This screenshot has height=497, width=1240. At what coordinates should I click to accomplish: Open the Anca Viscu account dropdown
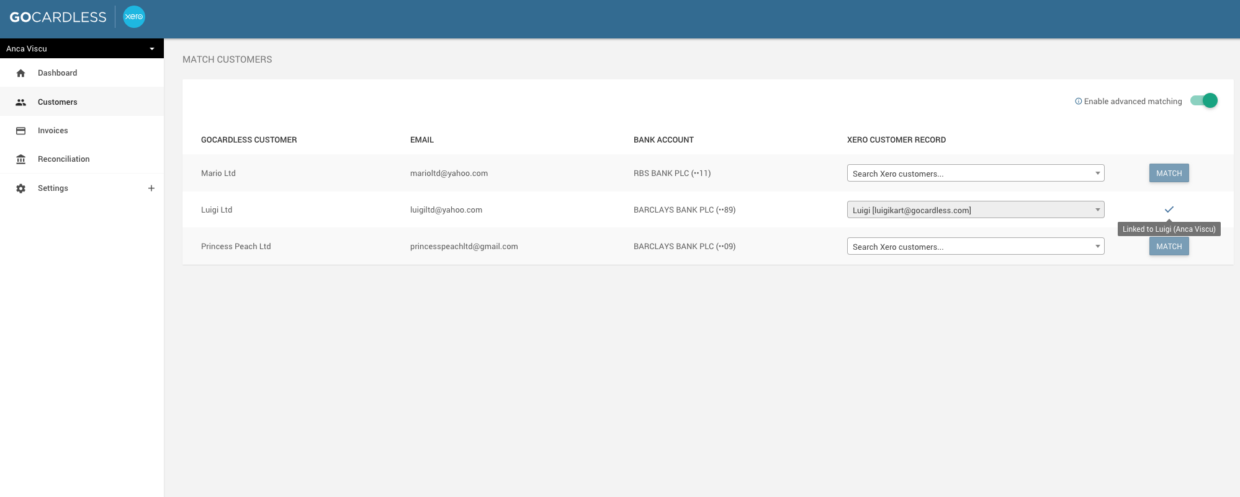click(x=82, y=48)
